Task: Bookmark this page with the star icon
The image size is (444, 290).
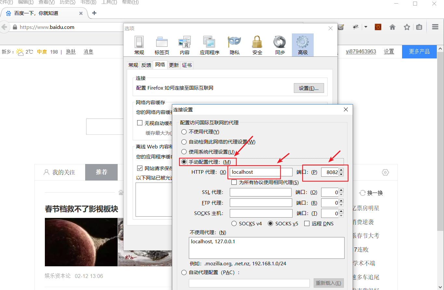Action: 407,27
